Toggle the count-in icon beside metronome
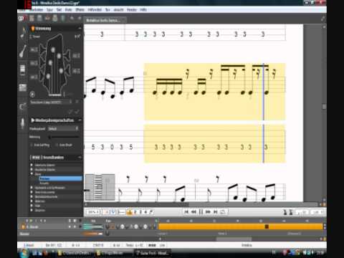Image resolution: width=344 pixels, height=258 pixels. point(290,212)
